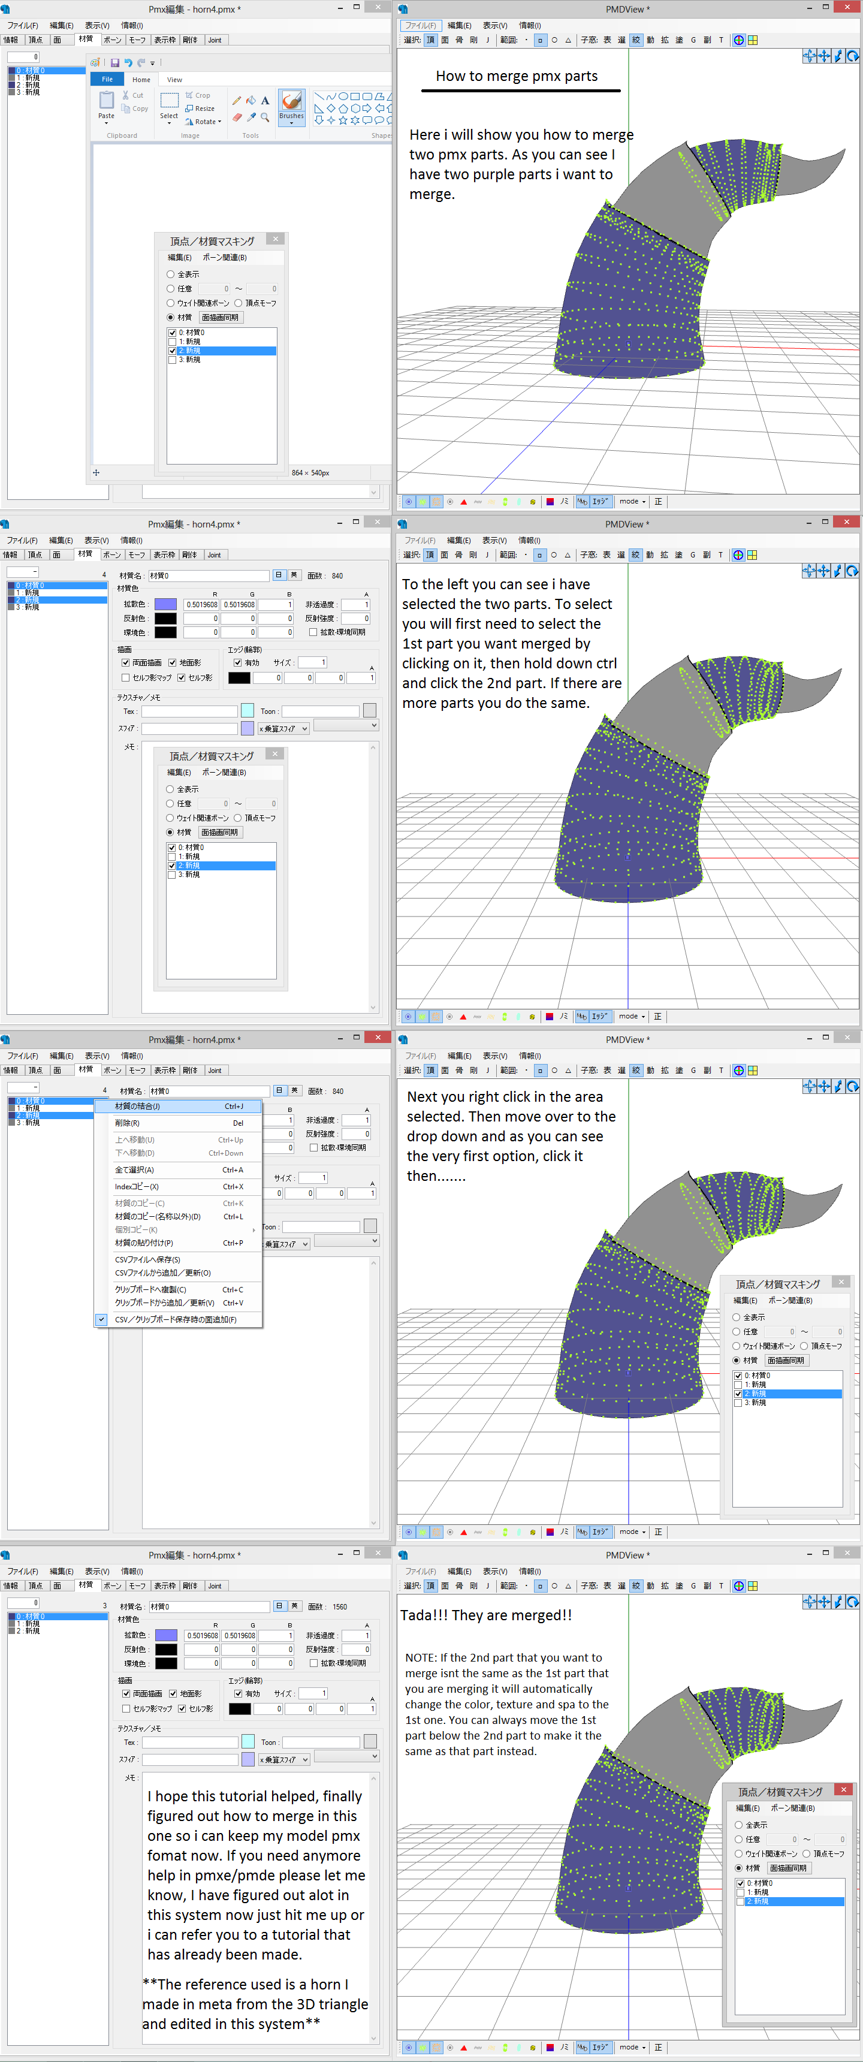This screenshot has height=2062, width=863.
Task: Toggle セルフ影マップ checkbox in step-two Pmx編集 window
Action: [126, 677]
